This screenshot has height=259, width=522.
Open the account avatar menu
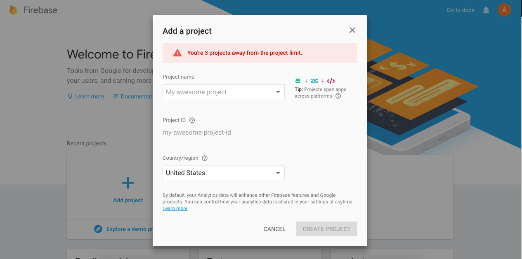click(504, 10)
